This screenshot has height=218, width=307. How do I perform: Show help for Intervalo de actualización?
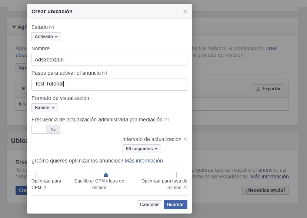pyautogui.click(x=185, y=140)
